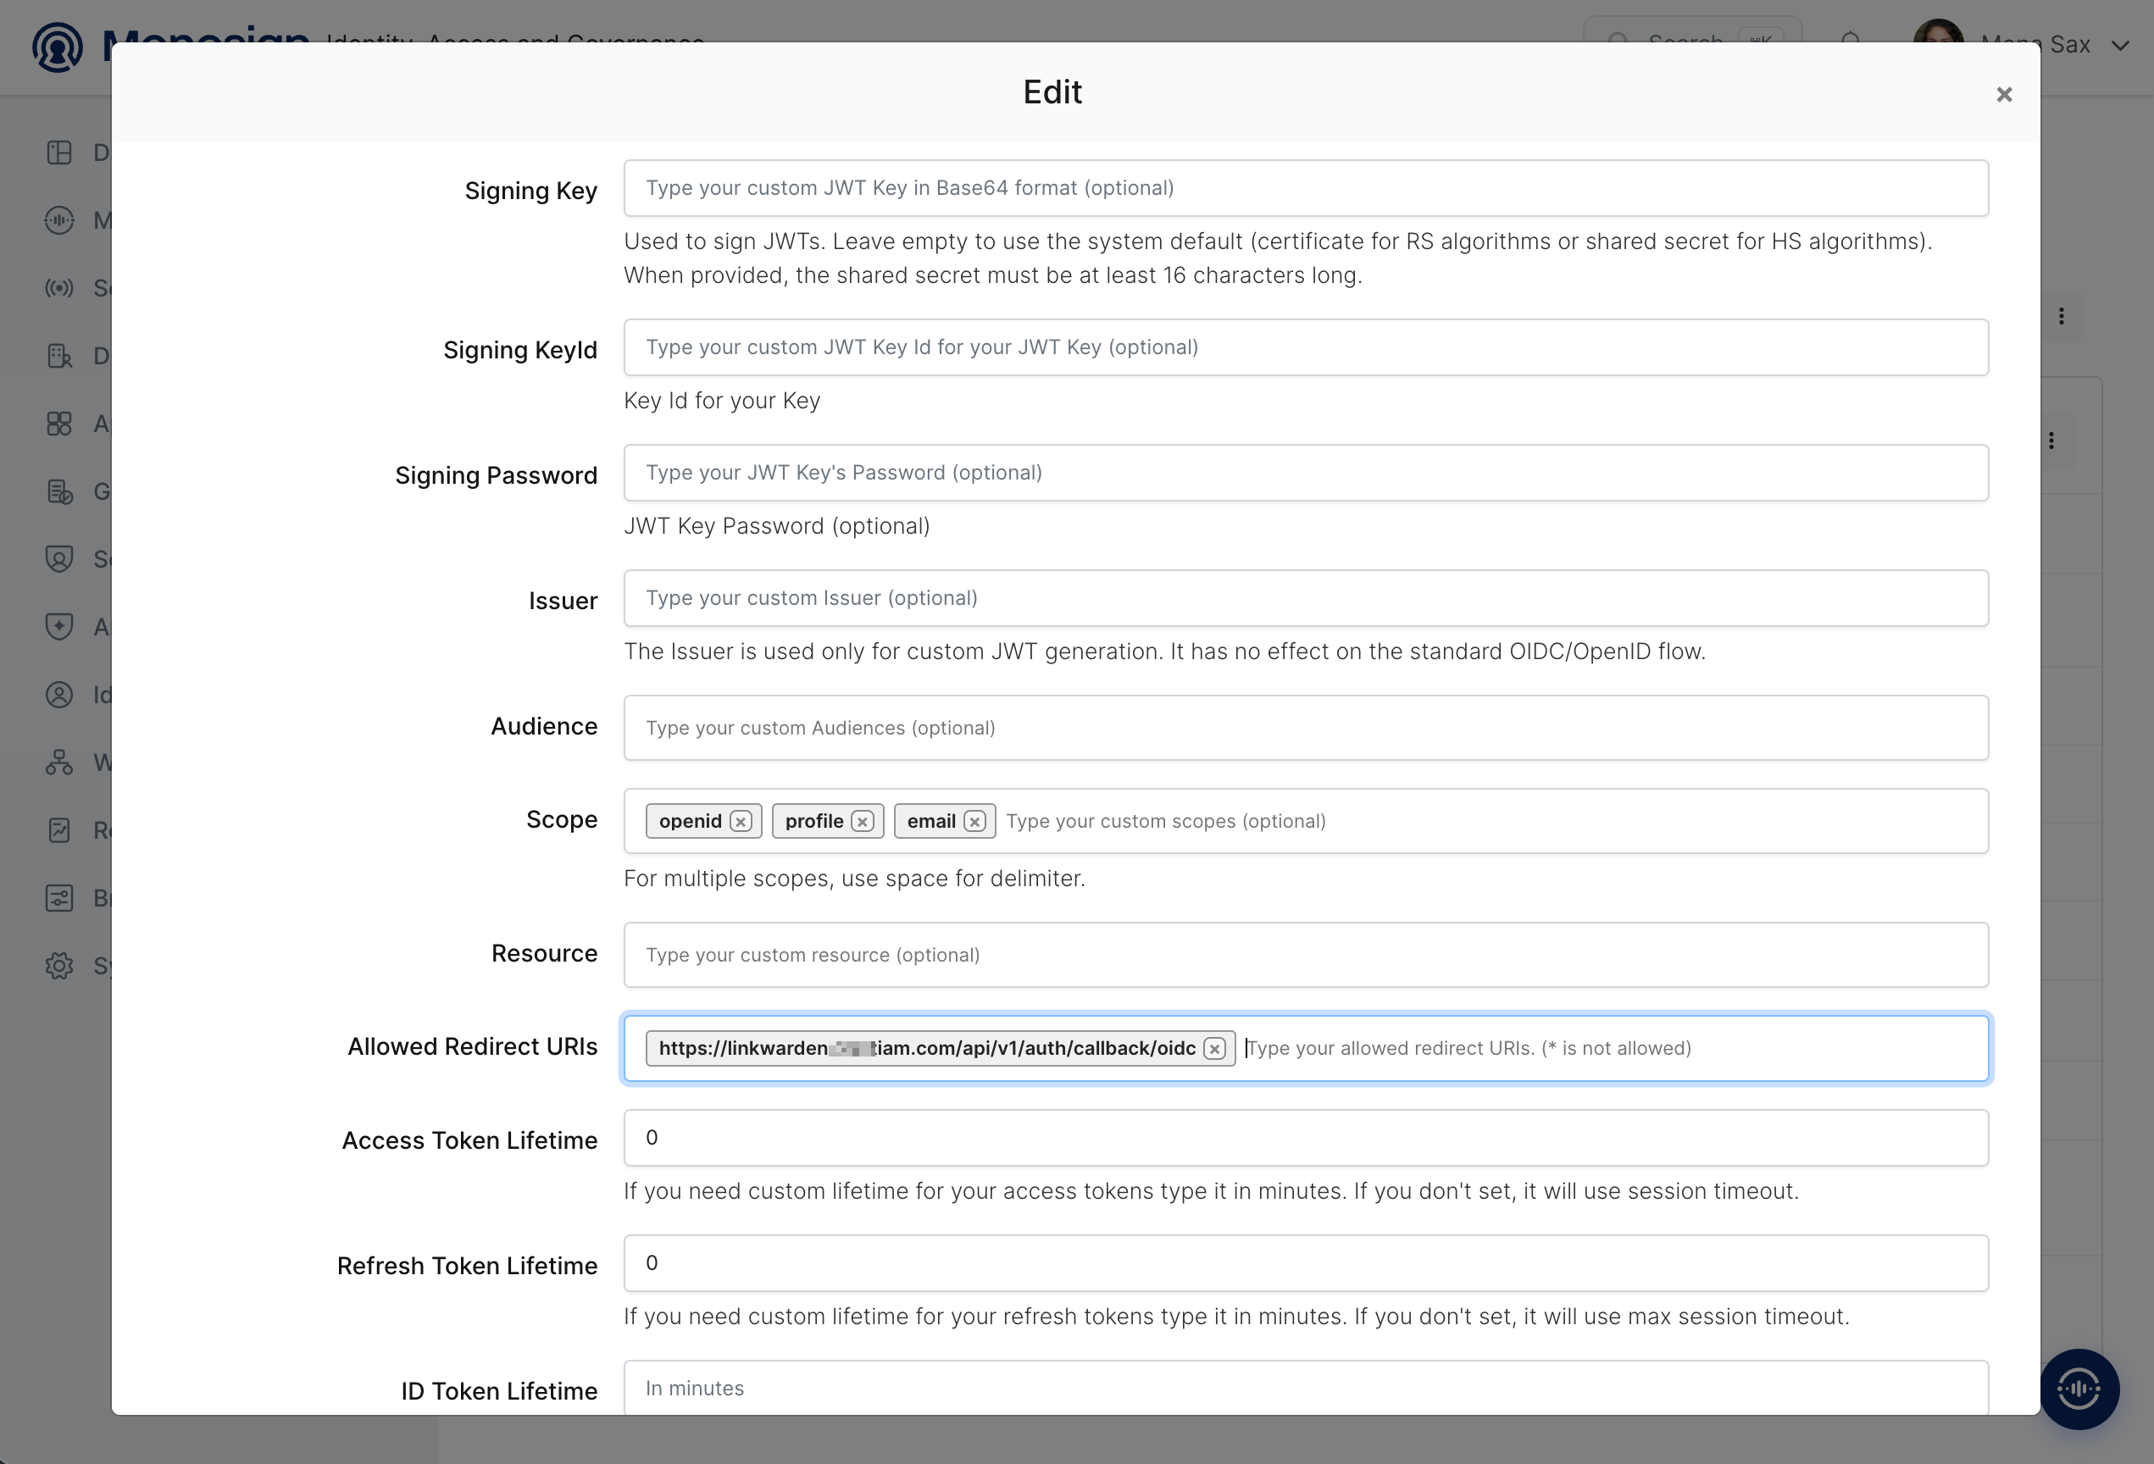This screenshot has height=1464, width=2154.
Task: Focus the Signing KeyId input field
Action: (1305, 347)
